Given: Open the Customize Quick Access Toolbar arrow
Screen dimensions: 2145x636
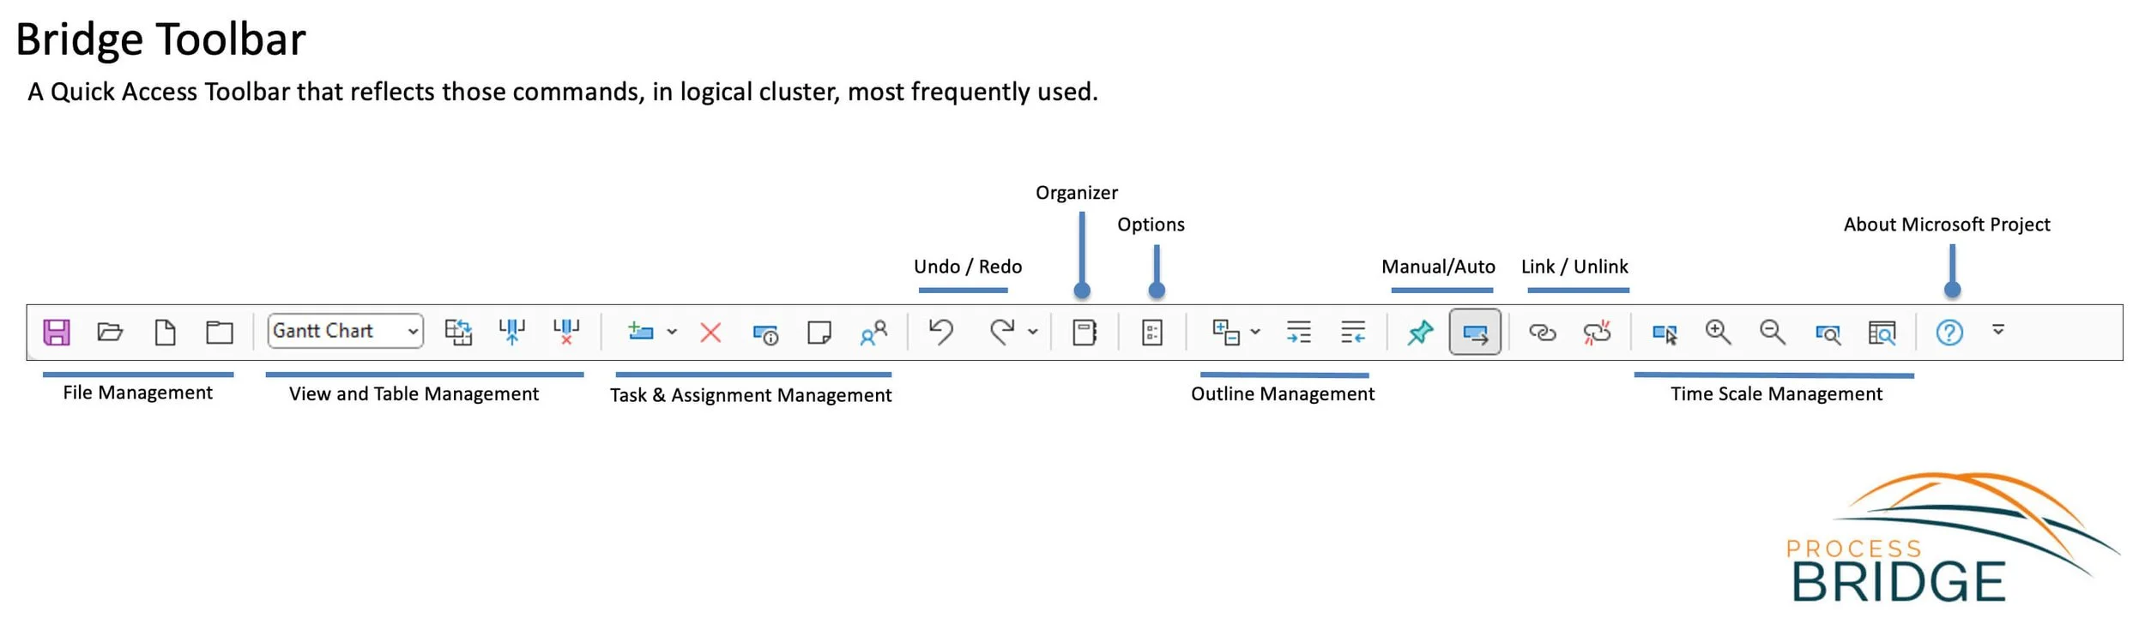Looking at the screenshot, I should (x=1998, y=329).
